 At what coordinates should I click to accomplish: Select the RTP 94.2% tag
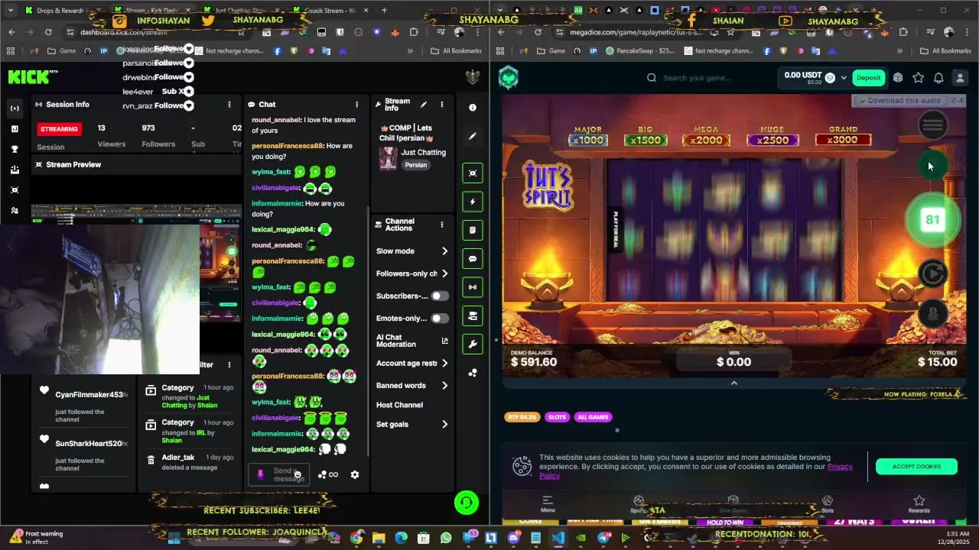[x=522, y=417]
